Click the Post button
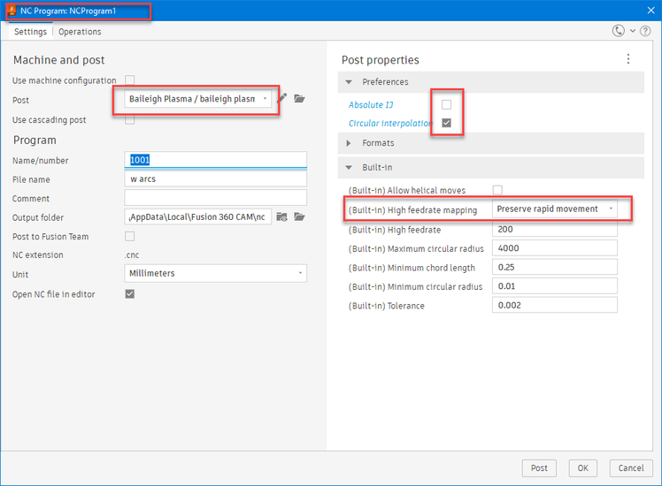The image size is (662, 486). pos(539,467)
